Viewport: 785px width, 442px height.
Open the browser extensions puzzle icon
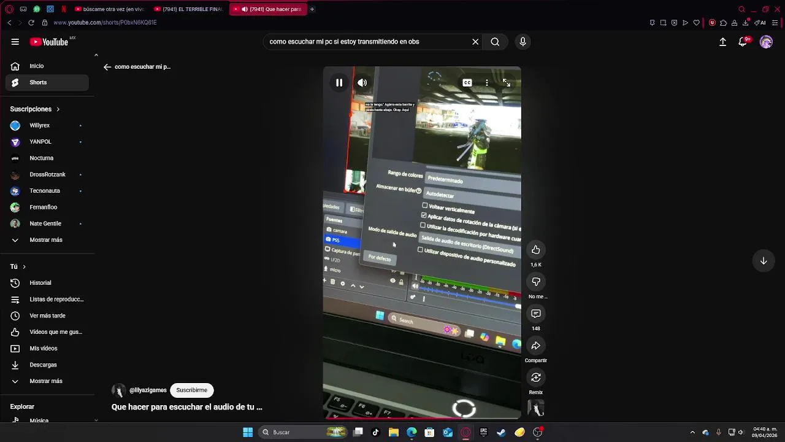click(723, 23)
